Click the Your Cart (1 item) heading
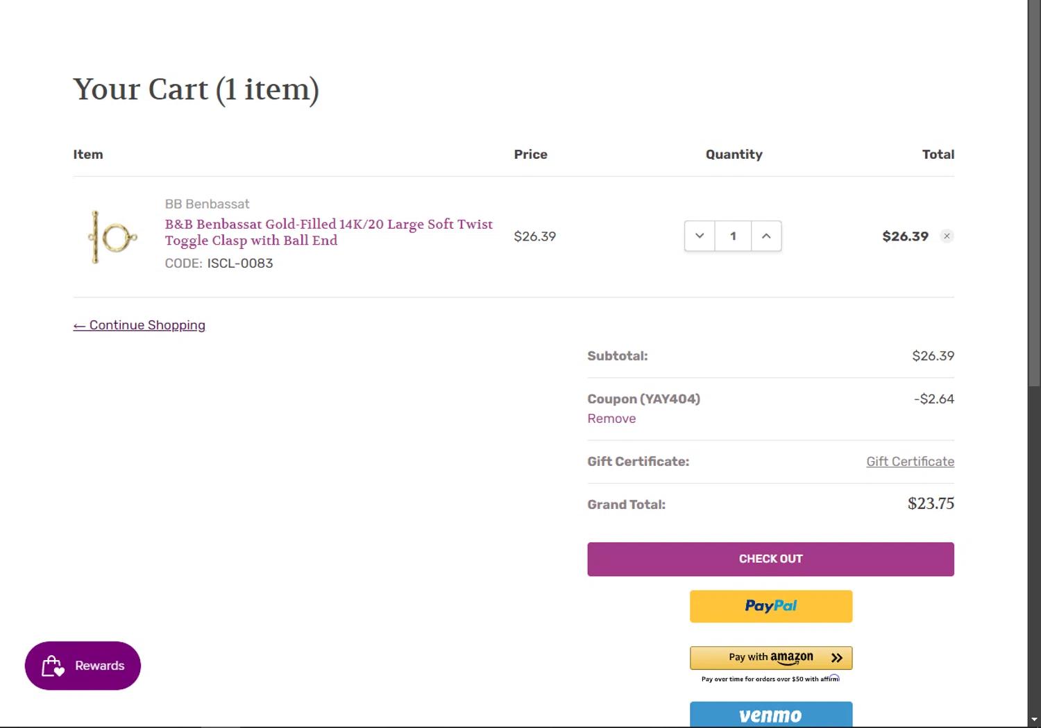 pyautogui.click(x=196, y=89)
